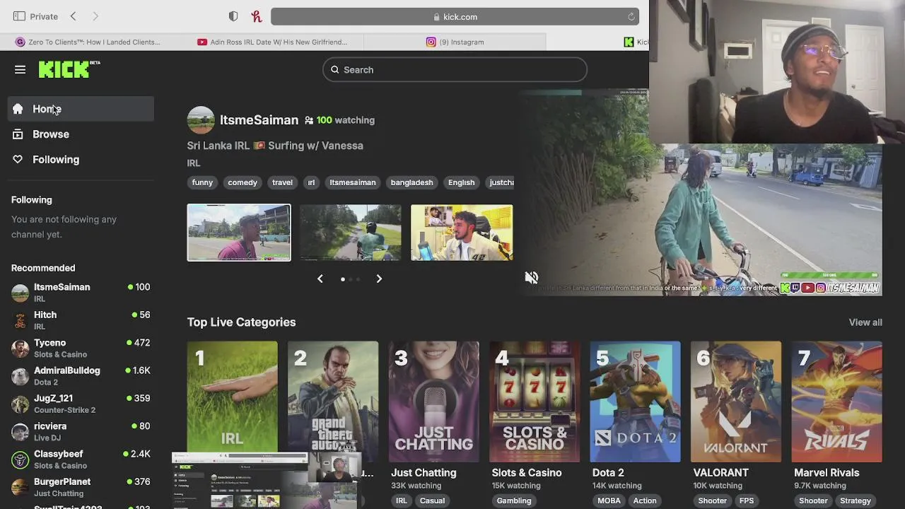Open recommended channel Tyceno
Screen dimensions: 905x509
81,348
